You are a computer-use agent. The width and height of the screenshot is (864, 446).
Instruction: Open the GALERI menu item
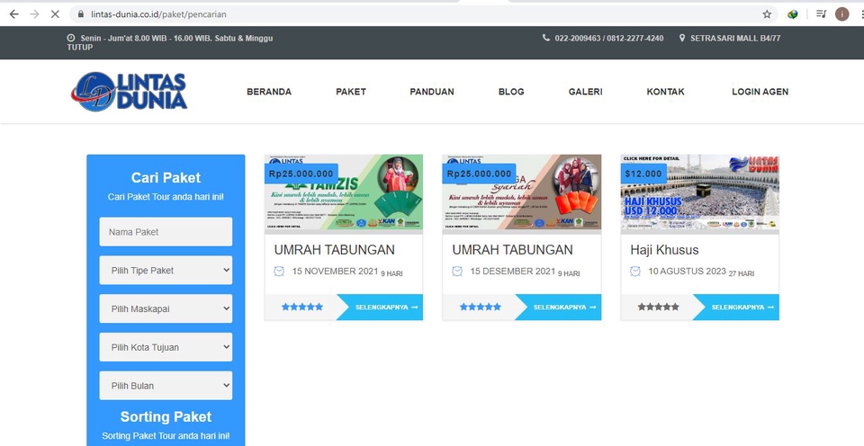(x=585, y=92)
